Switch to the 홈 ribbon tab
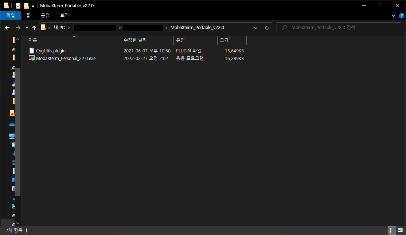The height and width of the screenshot is (235, 406). [28, 15]
